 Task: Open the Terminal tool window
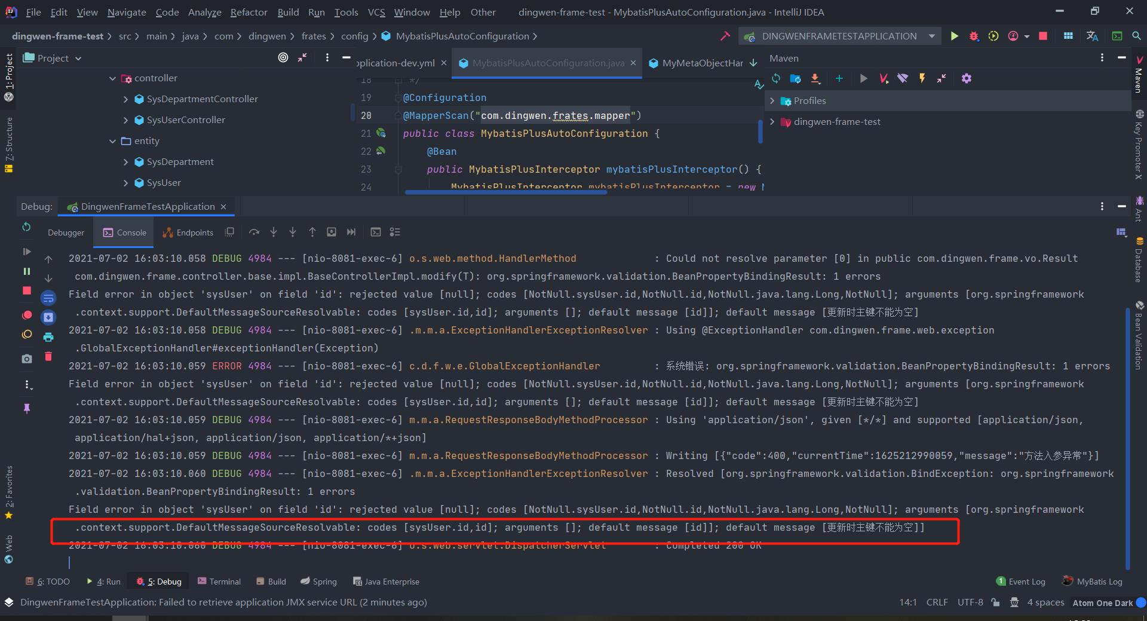coord(219,582)
